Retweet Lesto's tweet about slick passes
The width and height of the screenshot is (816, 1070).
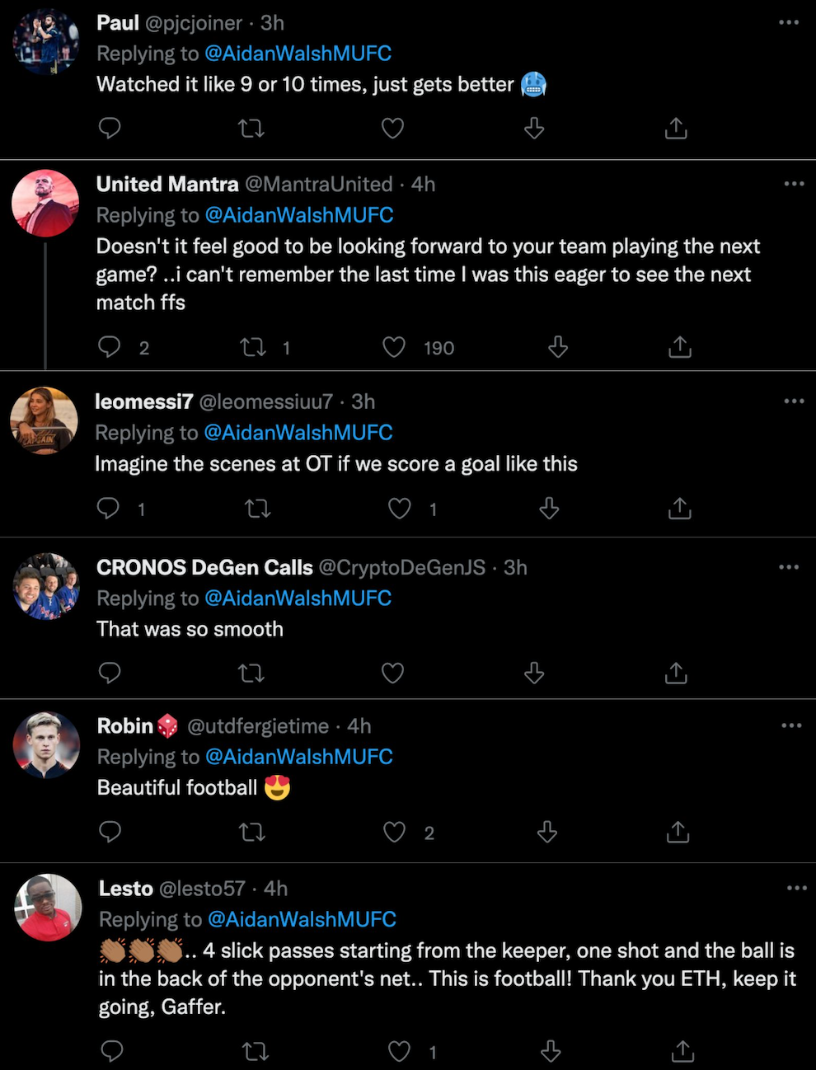[x=255, y=1051]
